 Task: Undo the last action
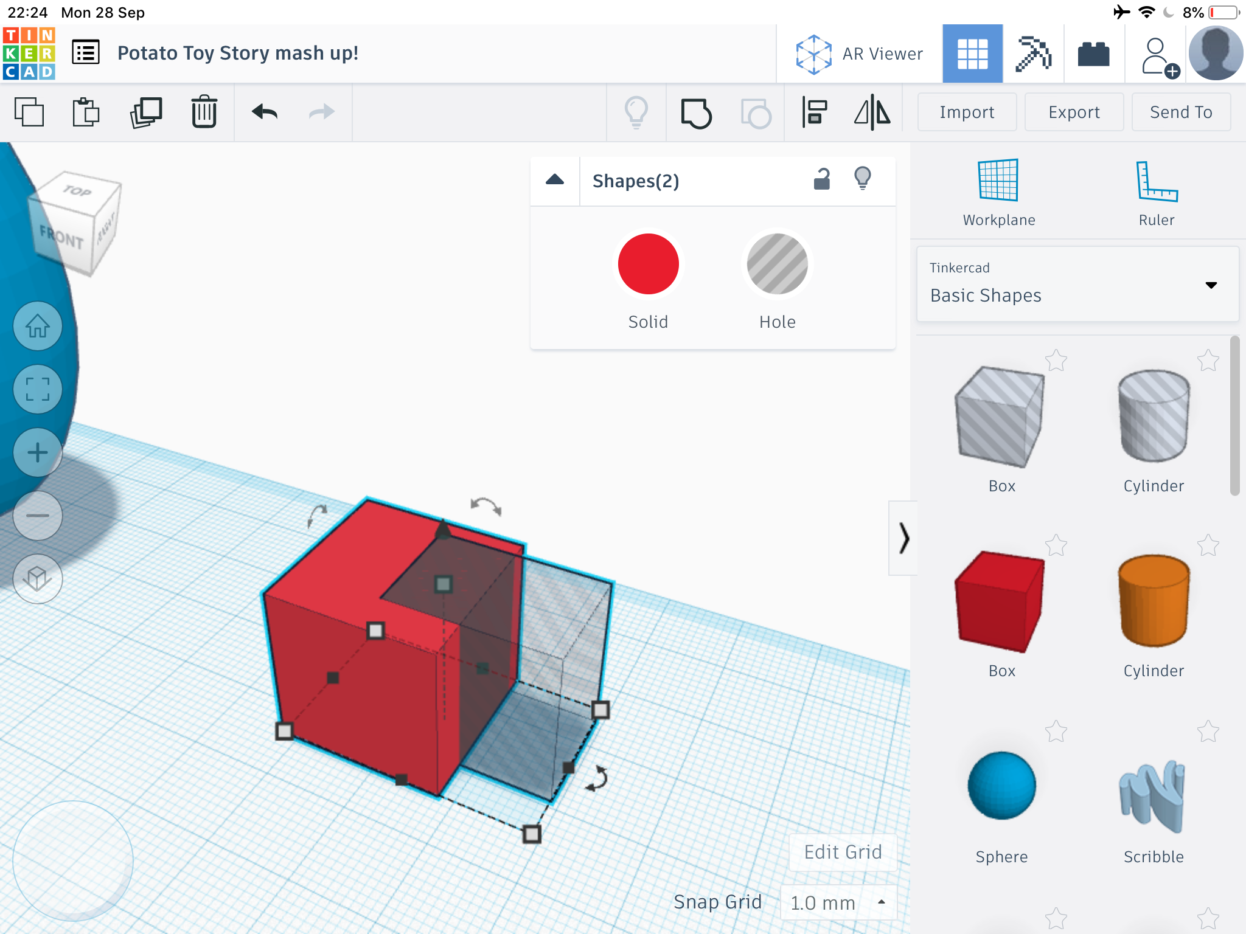tap(265, 112)
